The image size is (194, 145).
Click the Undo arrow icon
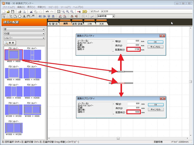[47, 11]
